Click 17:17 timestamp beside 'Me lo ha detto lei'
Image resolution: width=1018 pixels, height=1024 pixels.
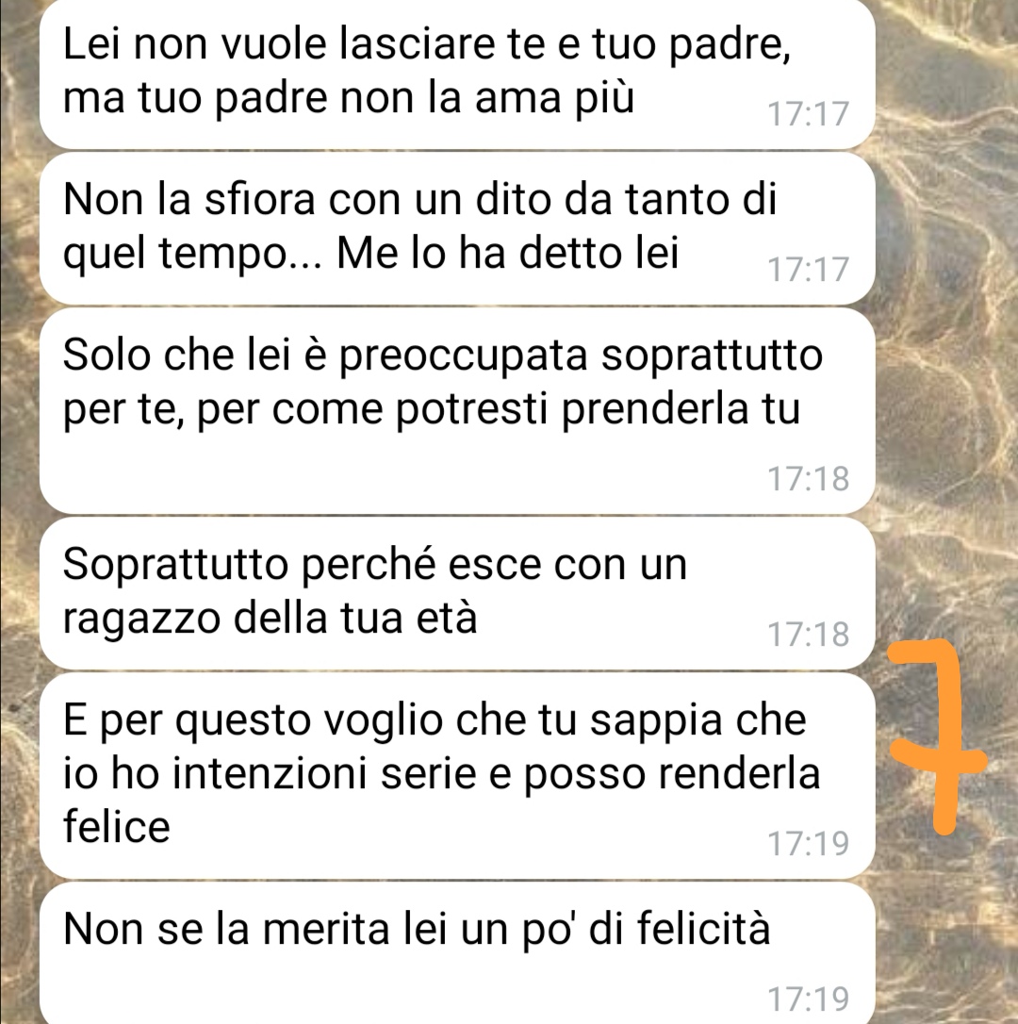click(808, 269)
